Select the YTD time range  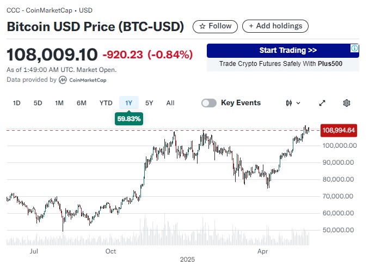[x=106, y=103]
